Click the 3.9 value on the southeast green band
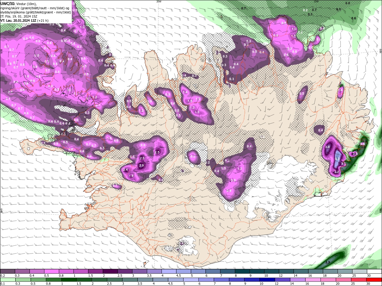 point(328,262)
